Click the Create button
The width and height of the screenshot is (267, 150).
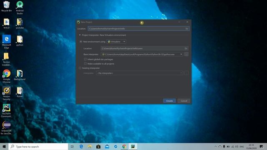click(x=169, y=101)
